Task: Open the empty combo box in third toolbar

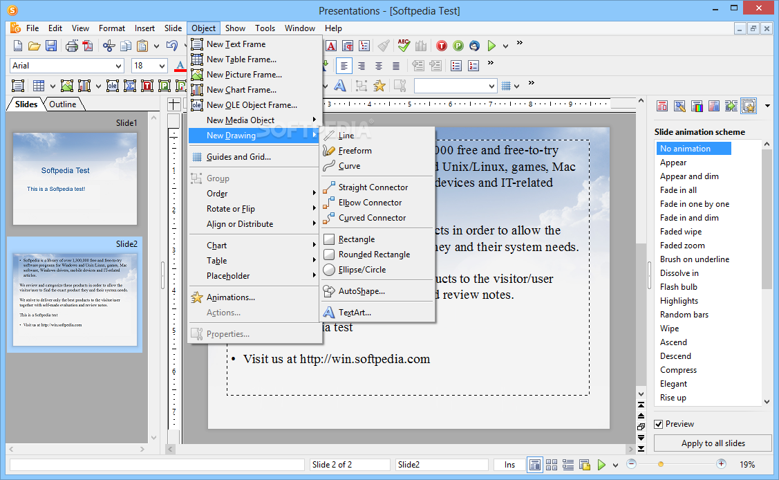Action: click(456, 86)
